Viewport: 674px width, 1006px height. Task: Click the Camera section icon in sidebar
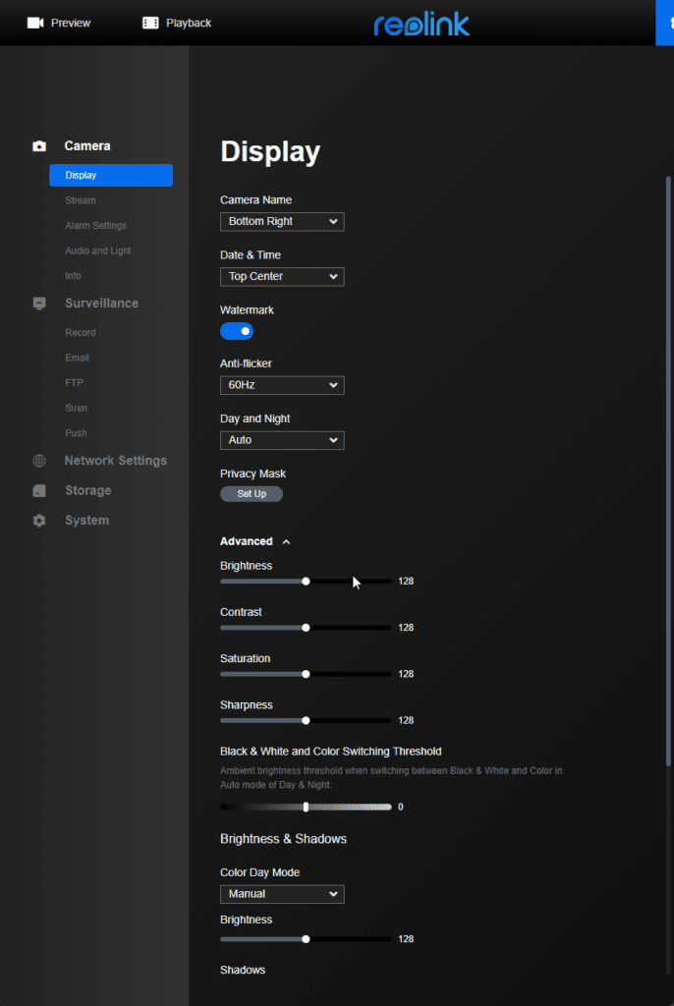[x=39, y=146]
